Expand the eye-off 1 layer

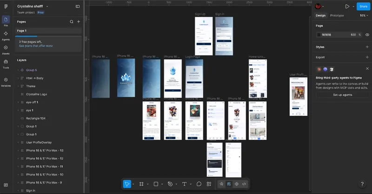coord(18,102)
